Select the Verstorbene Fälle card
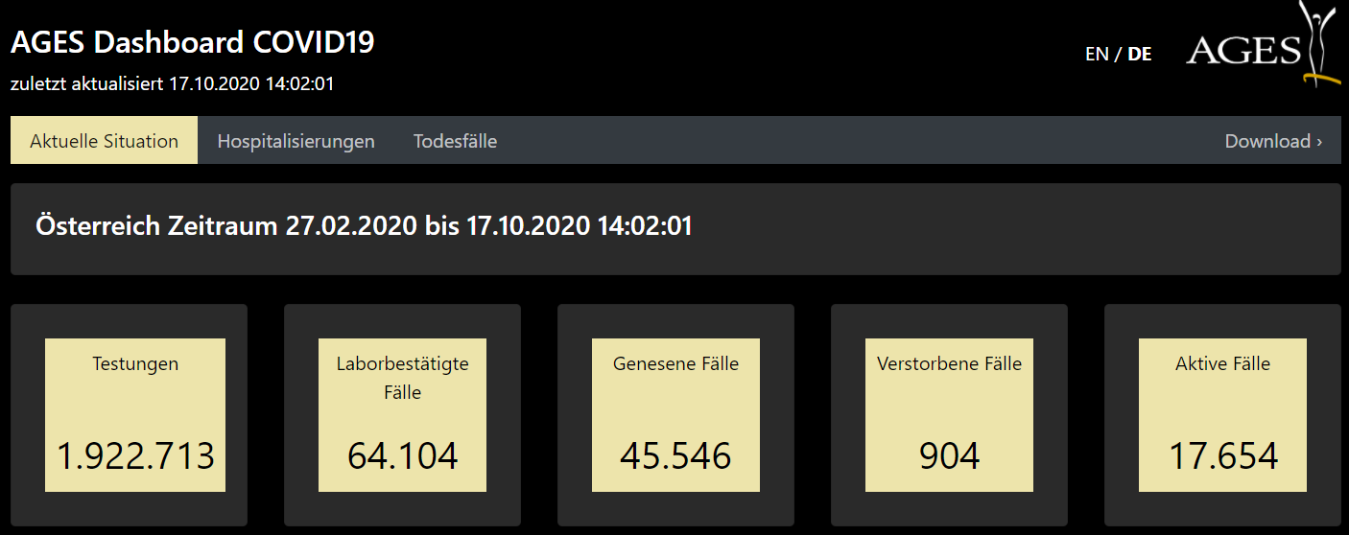 click(x=950, y=415)
